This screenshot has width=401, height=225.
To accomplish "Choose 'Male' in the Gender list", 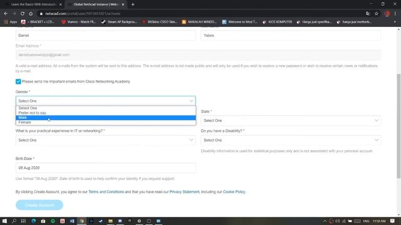I will (x=106, y=117).
